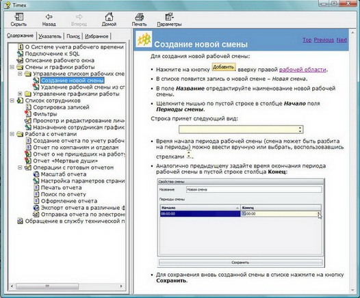Image resolution: width=360 pixels, height=298 pixels.
Task: Click the horizontal scrollbar thumb in contents pane
Action: pyautogui.click(x=47, y=286)
